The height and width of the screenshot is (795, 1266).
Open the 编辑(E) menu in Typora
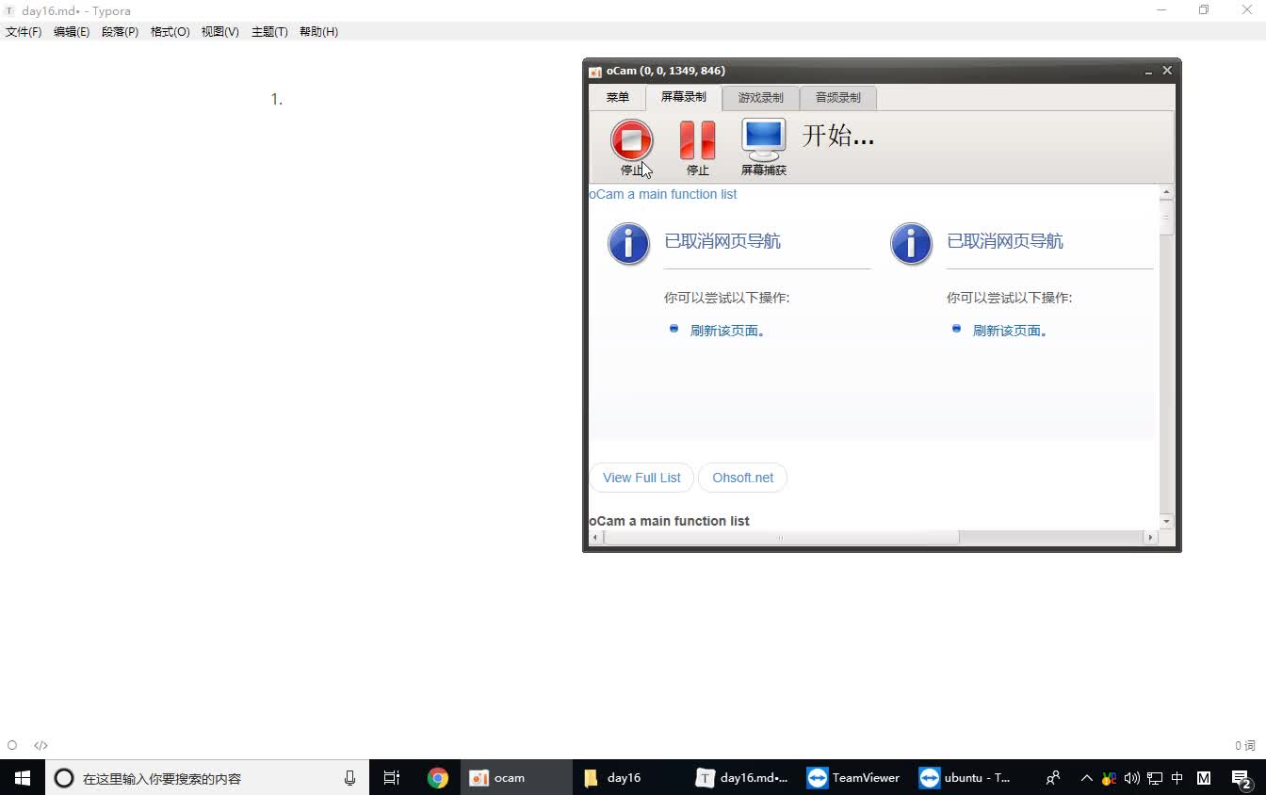tap(72, 32)
